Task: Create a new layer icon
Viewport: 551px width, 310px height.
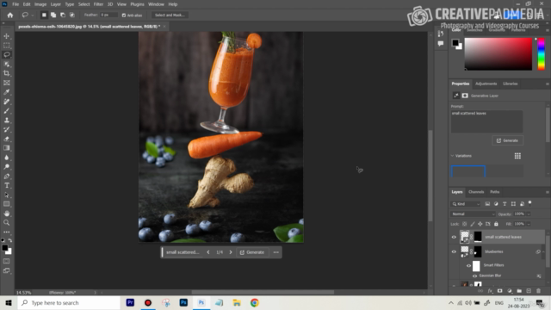Action: (x=529, y=291)
